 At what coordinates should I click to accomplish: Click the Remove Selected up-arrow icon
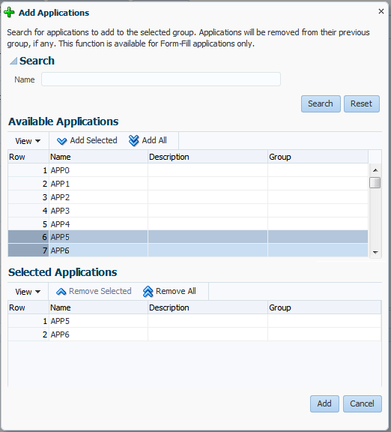point(61,292)
